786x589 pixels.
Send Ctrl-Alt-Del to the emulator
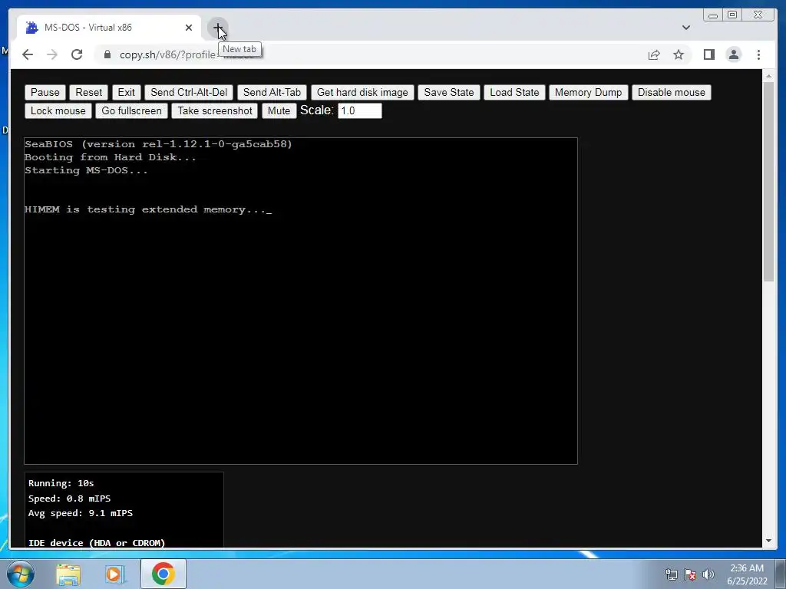click(x=189, y=92)
